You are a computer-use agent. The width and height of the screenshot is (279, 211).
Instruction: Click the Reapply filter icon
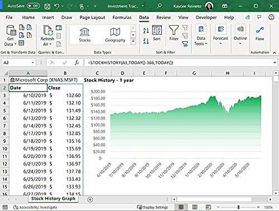pyautogui.click(x=185, y=36)
